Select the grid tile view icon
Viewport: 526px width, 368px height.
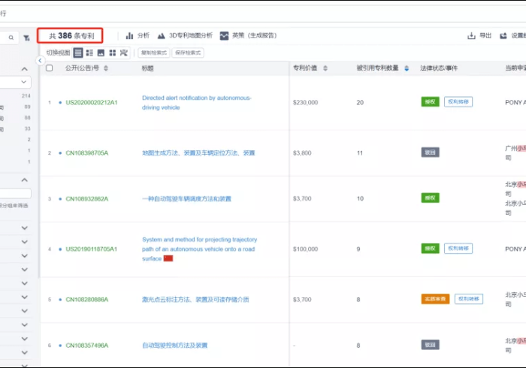(x=112, y=53)
